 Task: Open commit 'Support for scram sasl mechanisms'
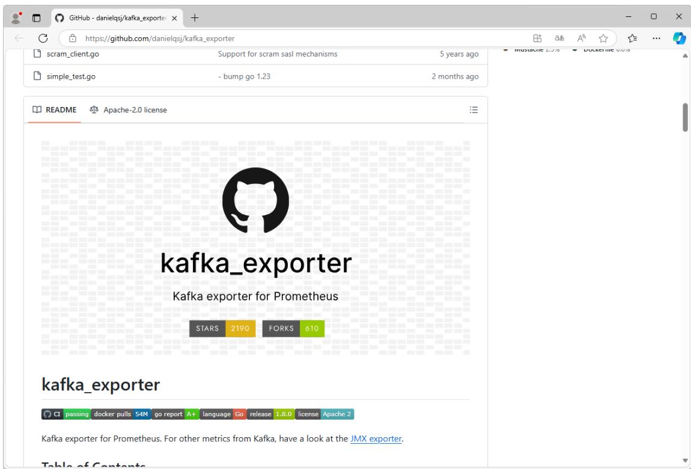[x=278, y=54]
